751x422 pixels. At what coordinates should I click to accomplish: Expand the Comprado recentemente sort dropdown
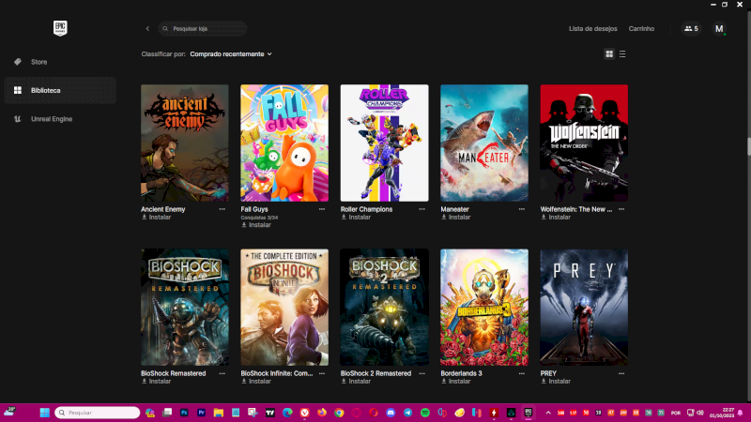[230, 54]
